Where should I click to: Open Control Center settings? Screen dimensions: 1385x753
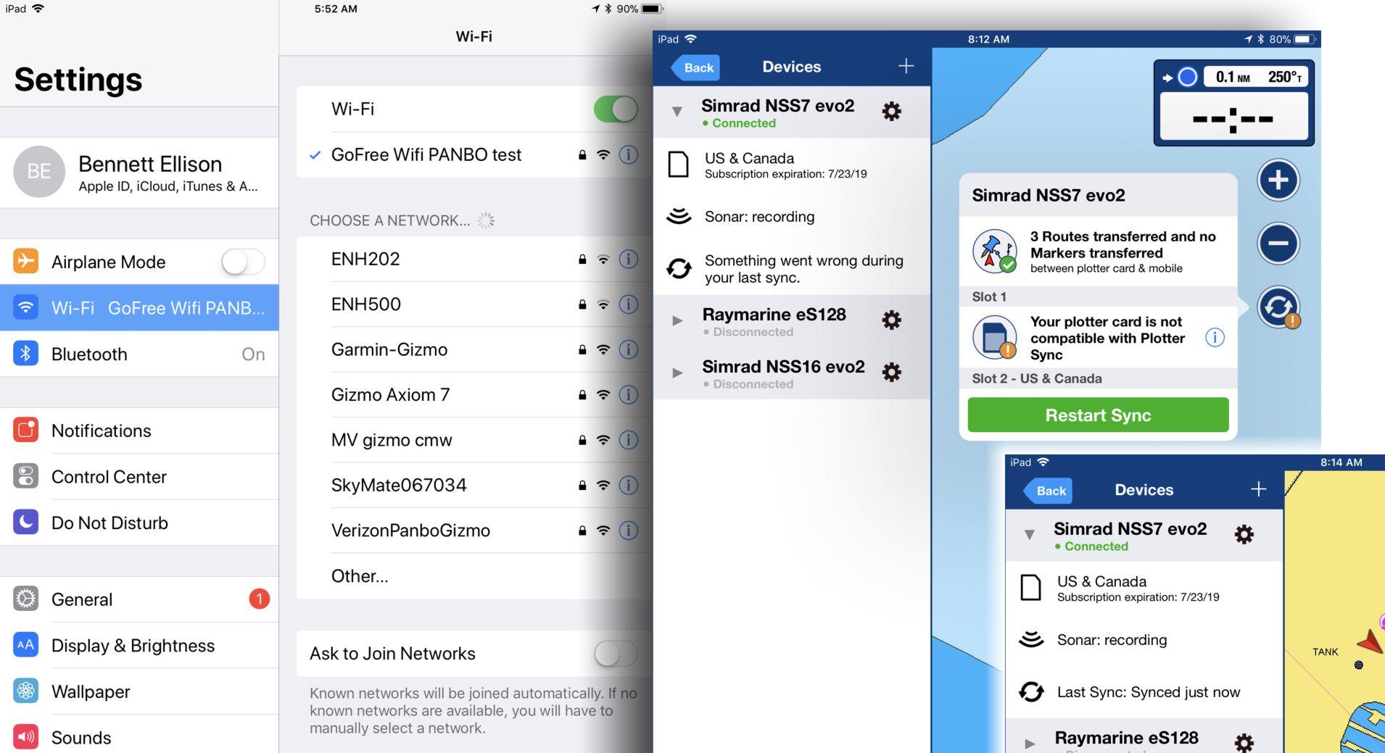click(x=139, y=476)
